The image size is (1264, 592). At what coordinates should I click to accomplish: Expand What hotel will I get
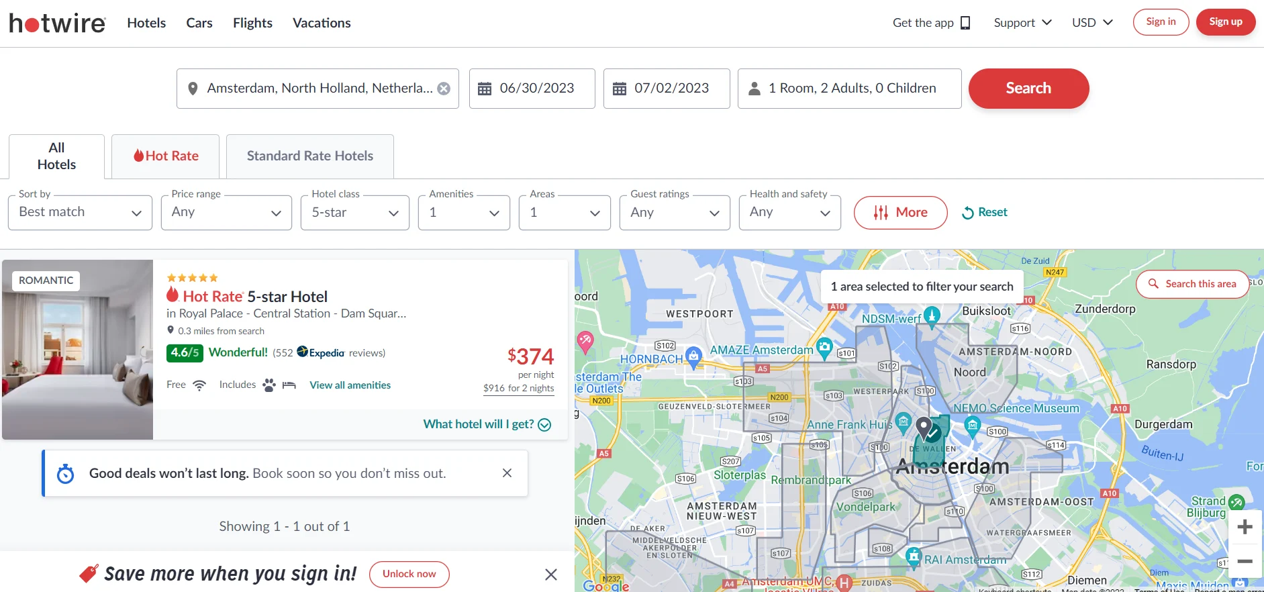coord(487,424)
